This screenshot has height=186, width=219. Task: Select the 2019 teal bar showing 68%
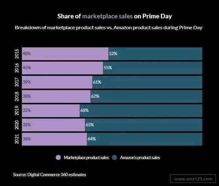pos(141,111)
